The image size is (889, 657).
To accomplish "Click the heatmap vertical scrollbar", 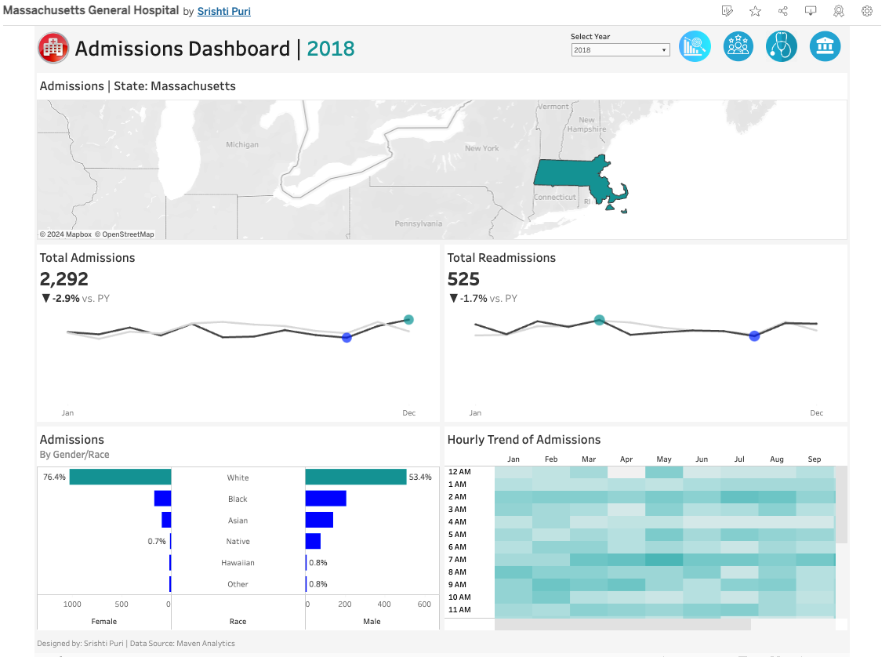I will click(x=841, y=505).
